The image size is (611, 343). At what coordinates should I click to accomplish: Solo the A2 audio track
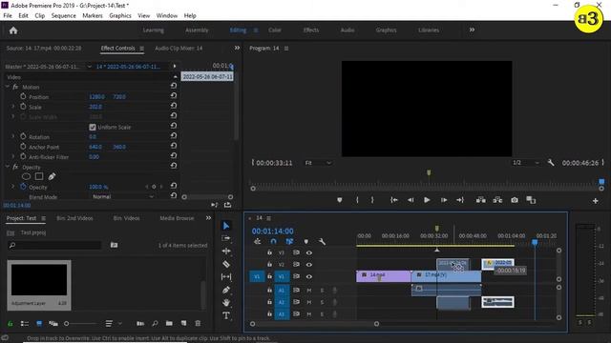tap(323, 302)
